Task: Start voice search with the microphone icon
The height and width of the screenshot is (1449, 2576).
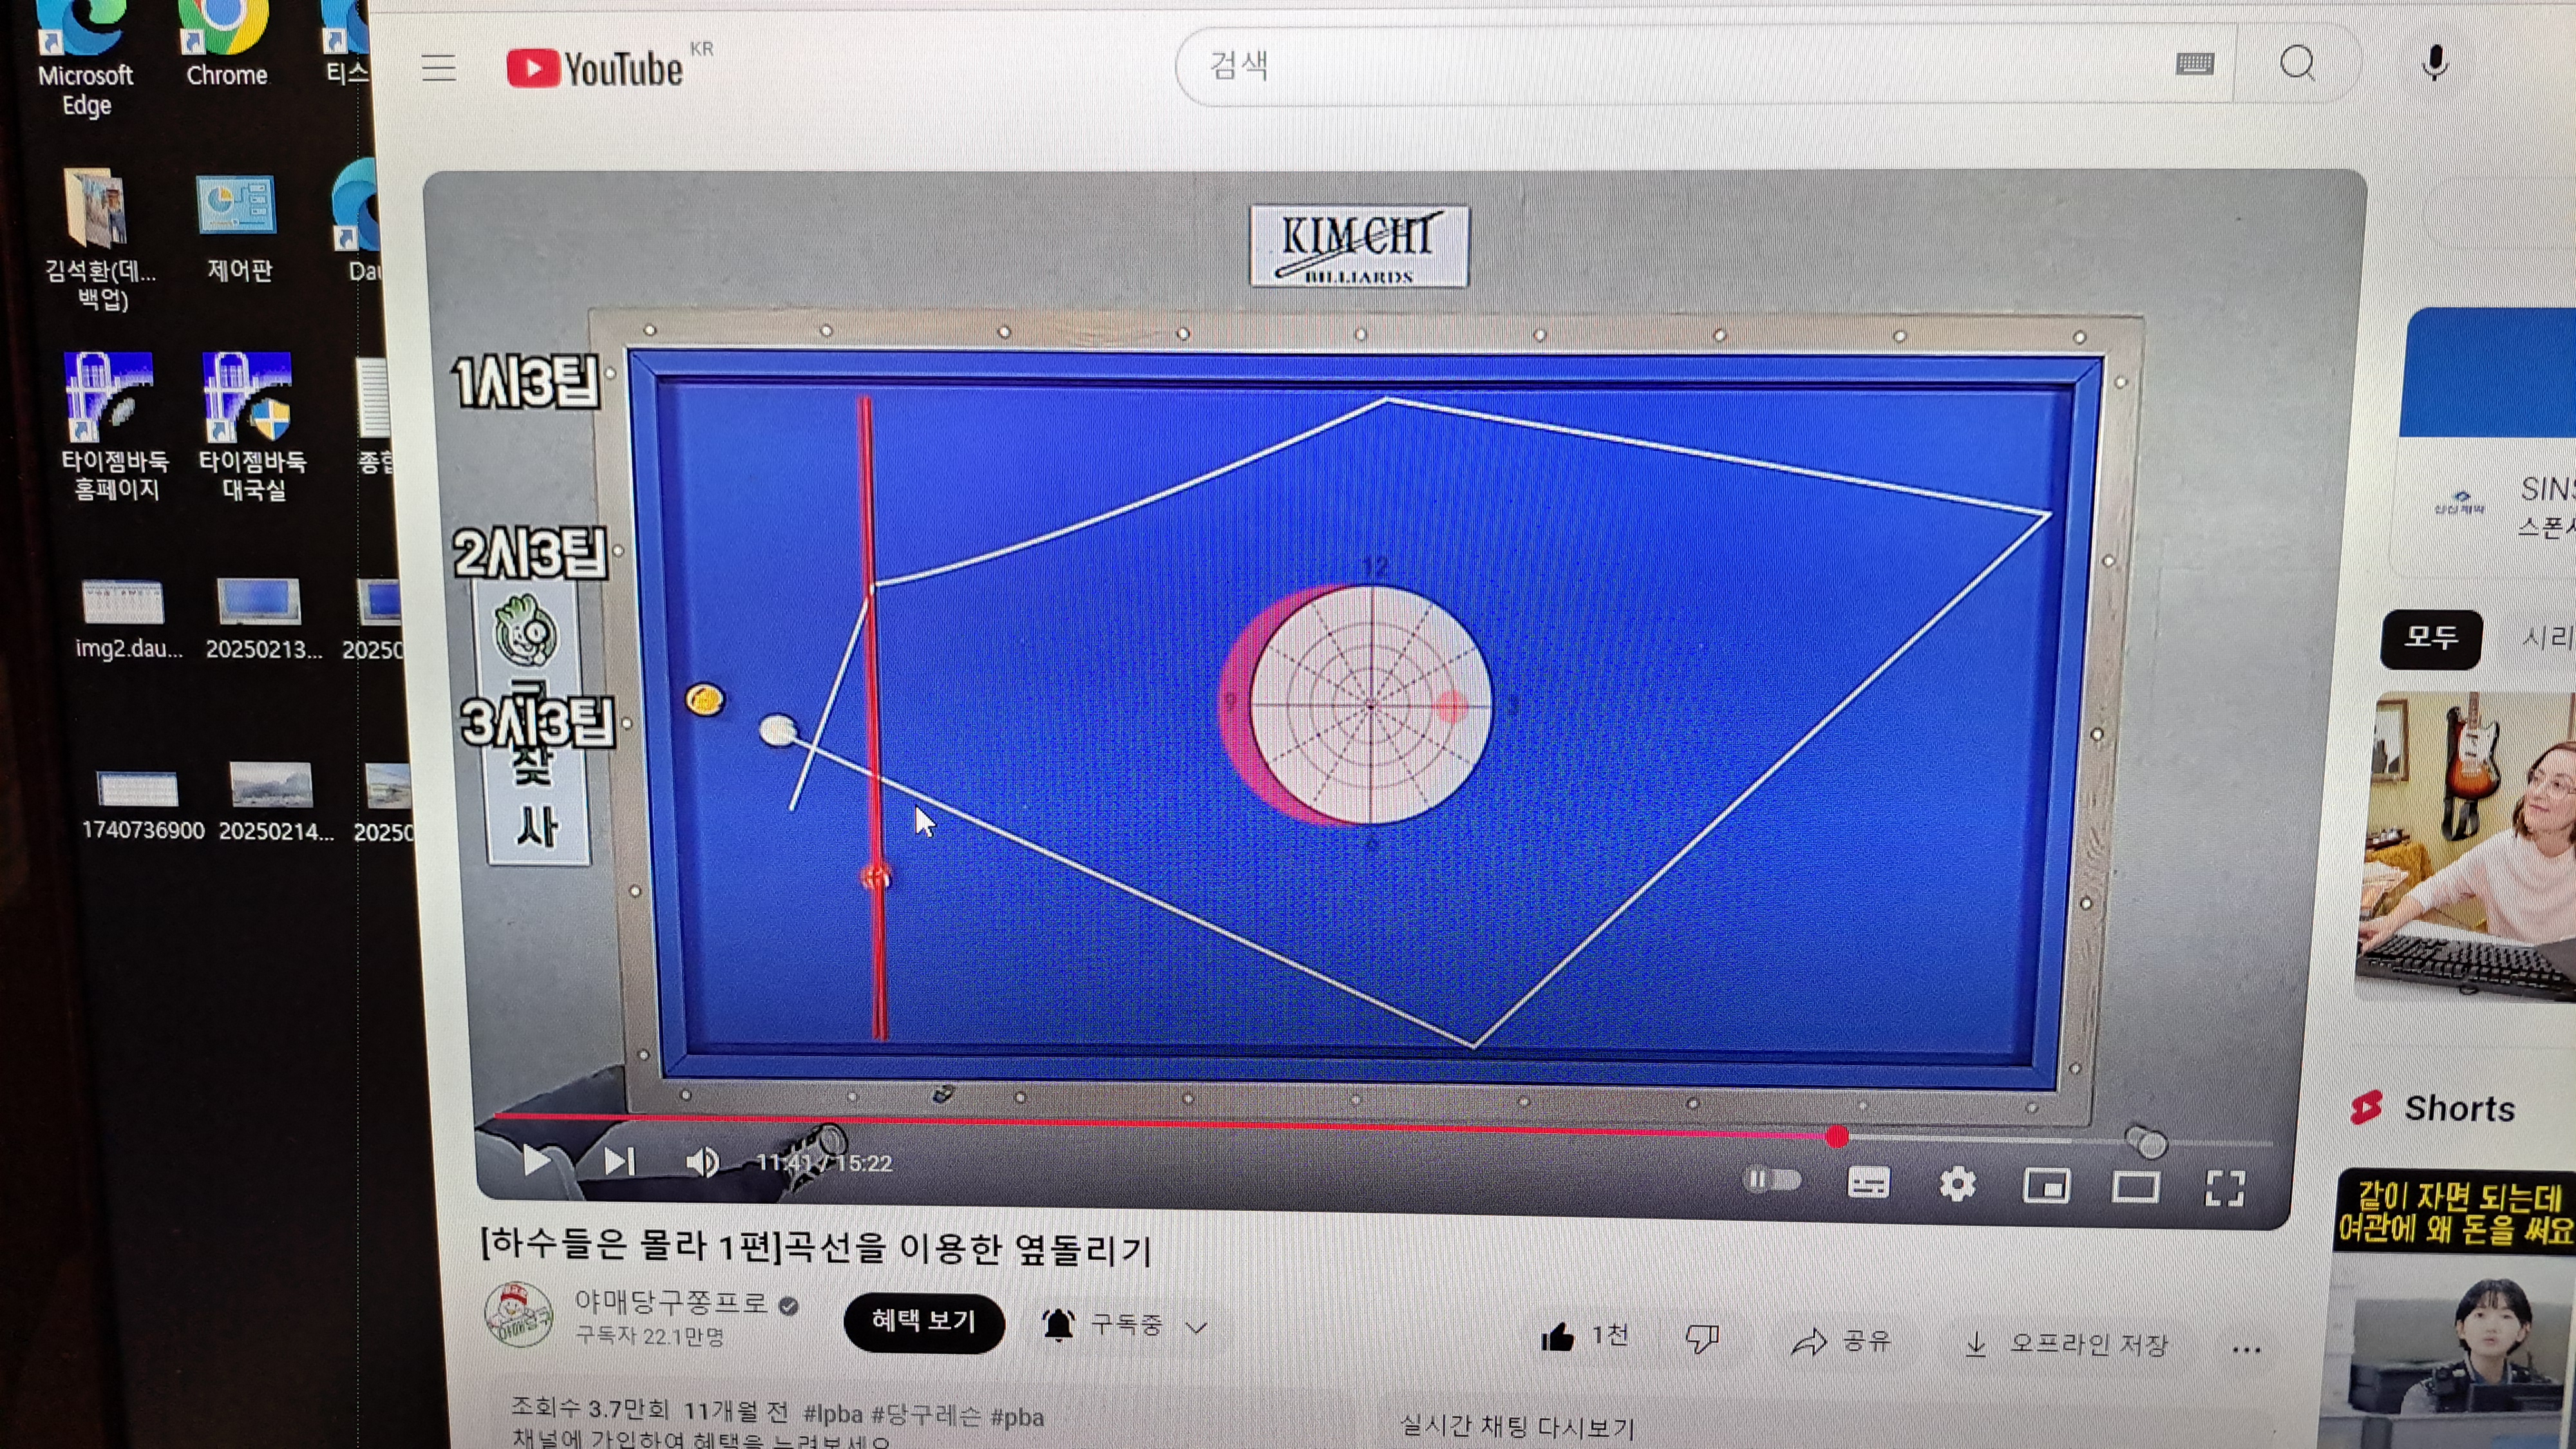Action: (x=2435, y=64)
